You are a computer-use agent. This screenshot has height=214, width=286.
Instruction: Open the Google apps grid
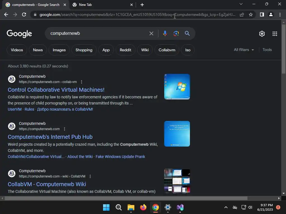point(275,34)
